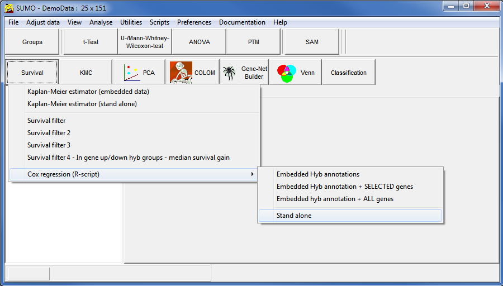
Task: Expand the Cox regression (R-script) submenu
Action: pyautogui.click(x=134, y=174)
